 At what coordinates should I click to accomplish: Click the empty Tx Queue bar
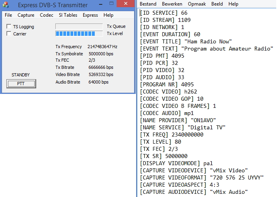[79, 27]
